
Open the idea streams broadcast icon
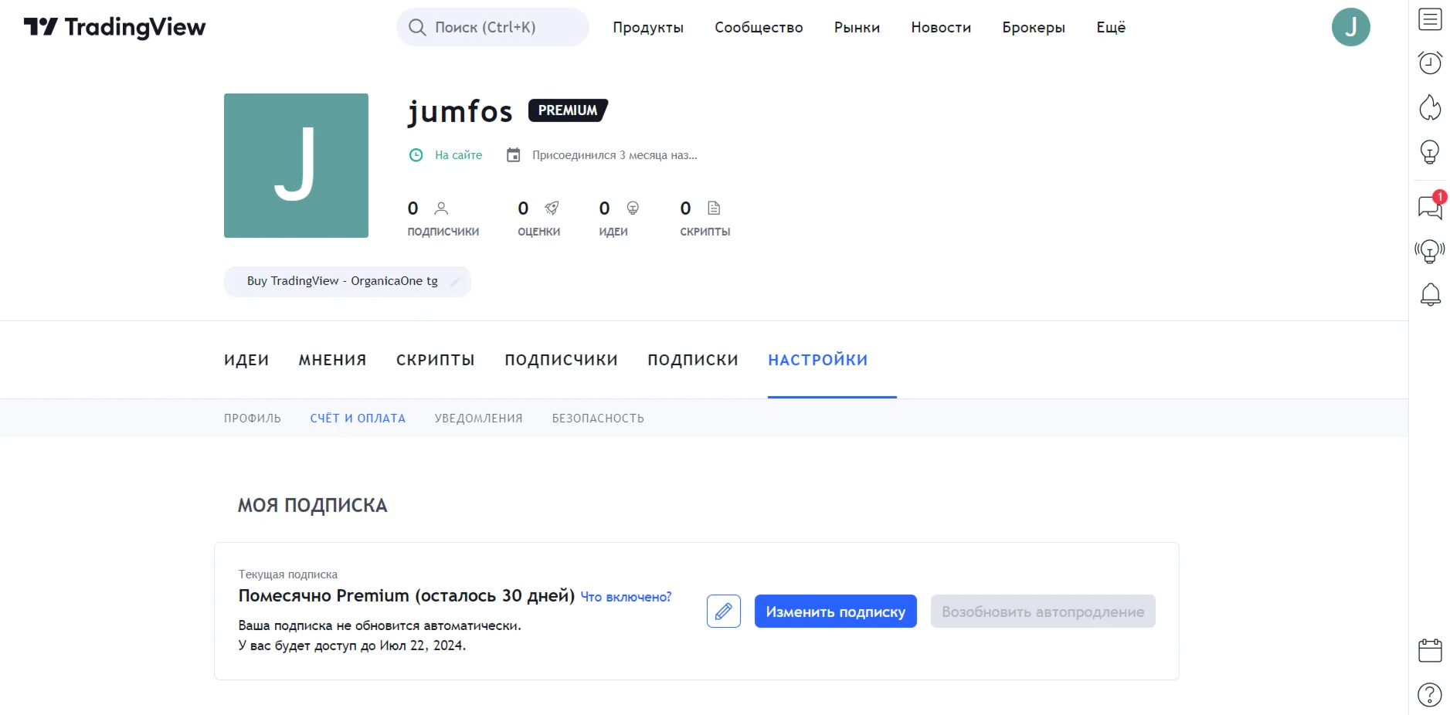(1430, 251)
